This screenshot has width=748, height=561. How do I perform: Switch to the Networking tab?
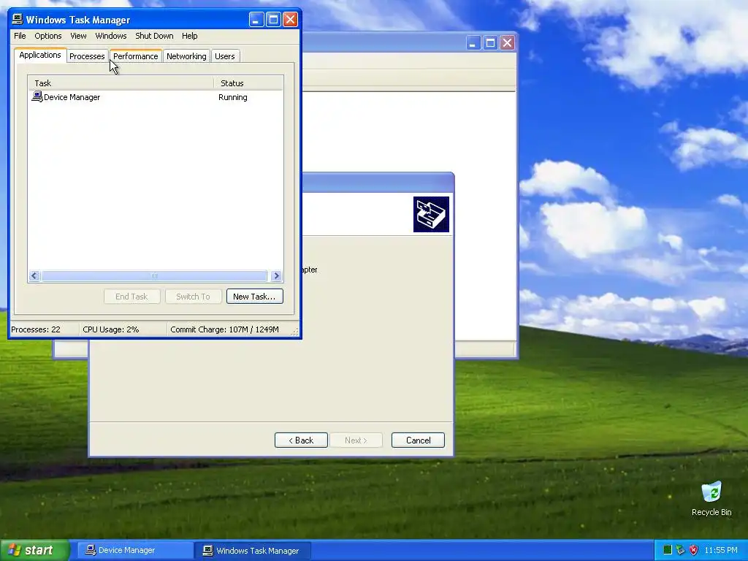click(x=186, y=56)
